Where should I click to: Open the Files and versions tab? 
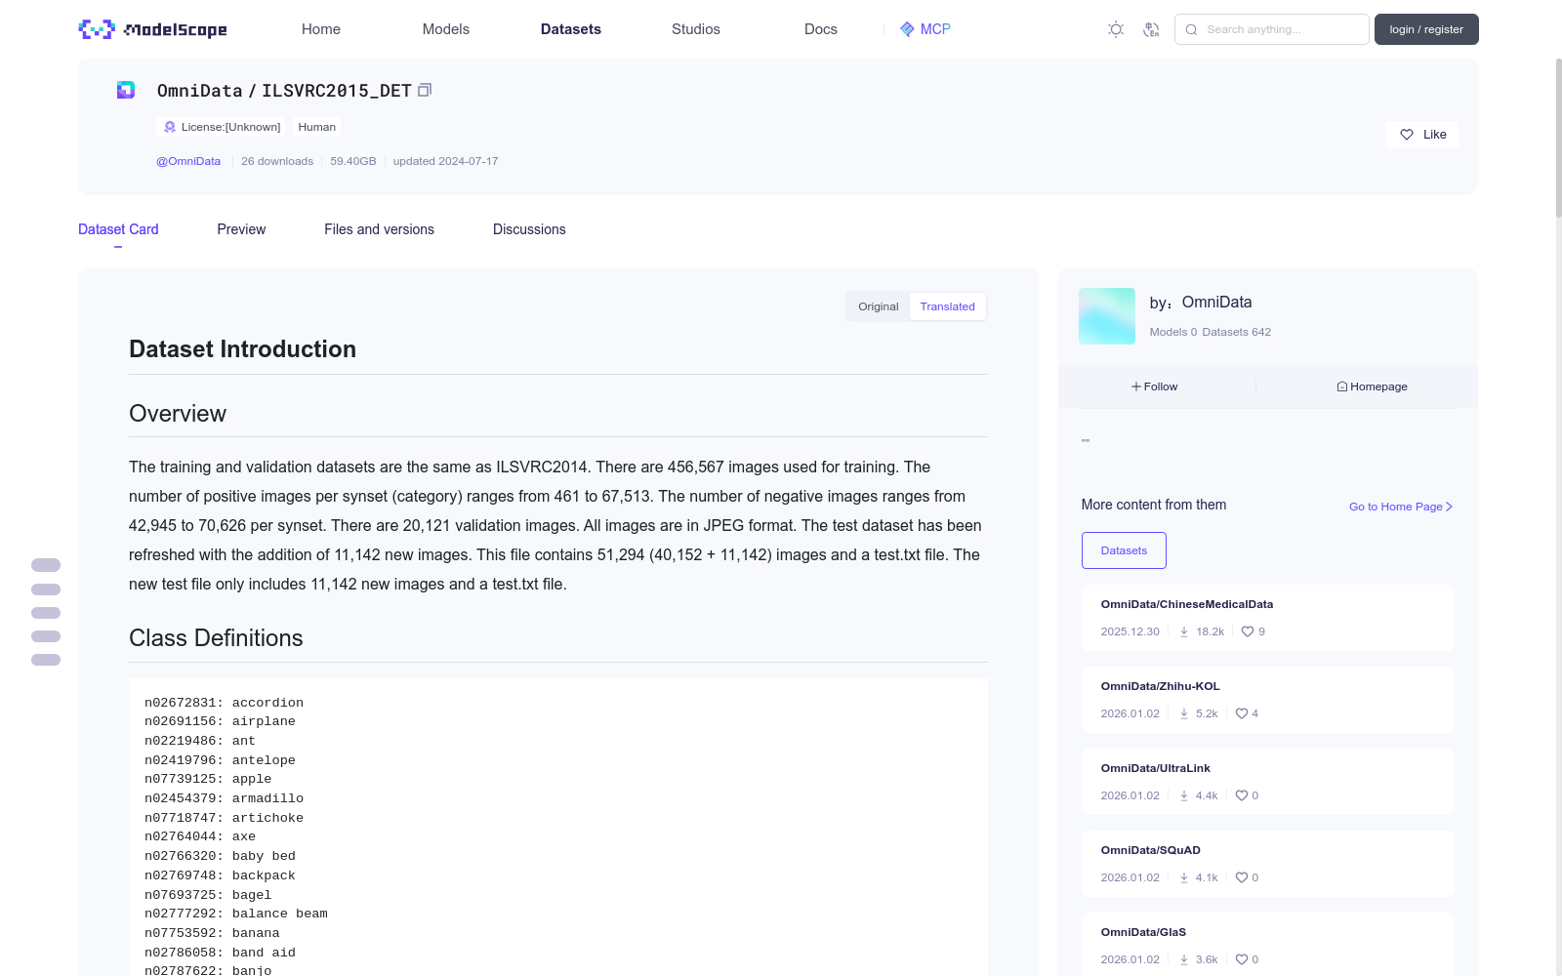coord(379,229)
